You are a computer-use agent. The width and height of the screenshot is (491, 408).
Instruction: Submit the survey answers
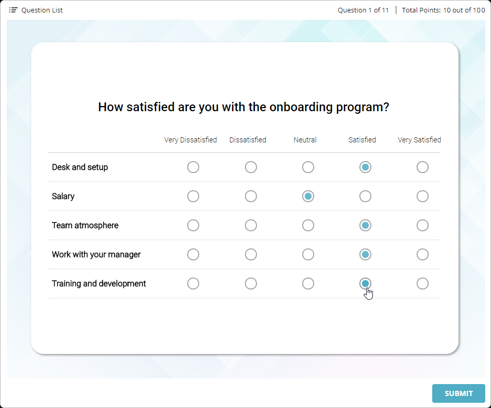458,393
